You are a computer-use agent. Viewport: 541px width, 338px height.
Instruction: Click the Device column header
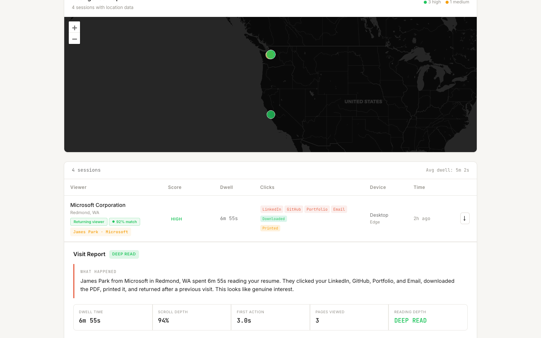coord(378,187)
